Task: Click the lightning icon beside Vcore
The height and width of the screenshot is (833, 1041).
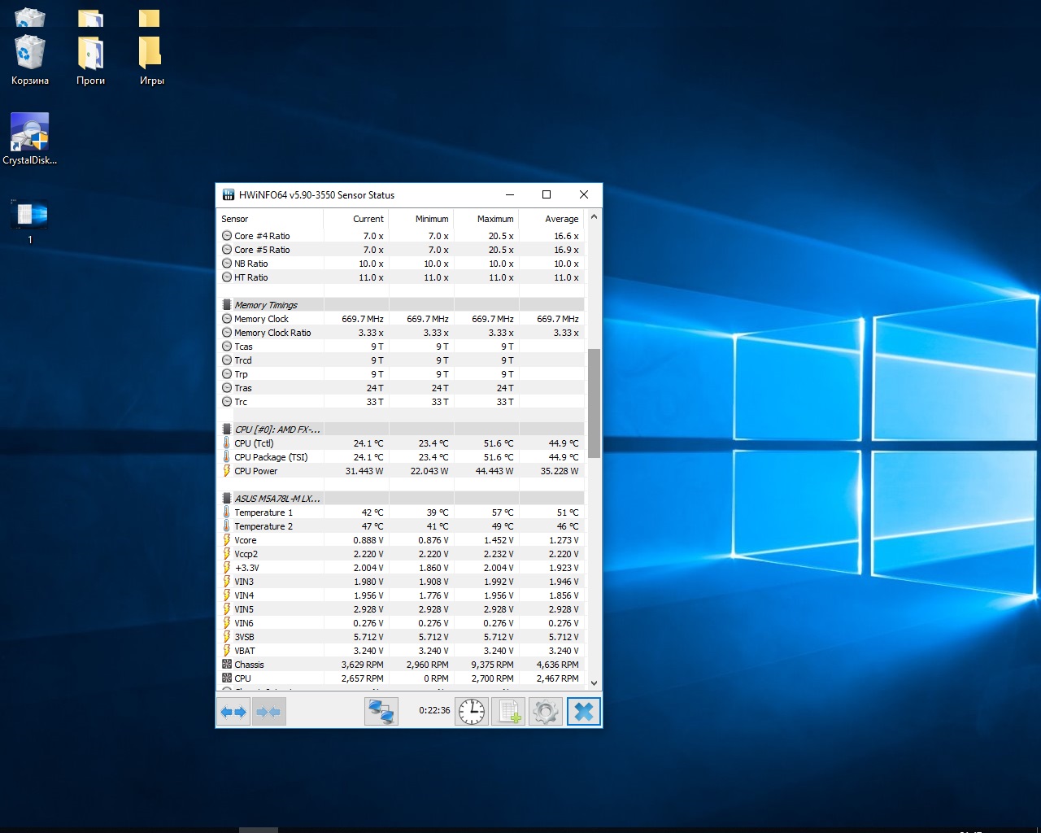Action: [227, 540]
